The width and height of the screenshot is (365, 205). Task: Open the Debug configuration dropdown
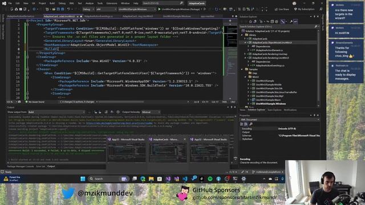[x=88, y=9]
